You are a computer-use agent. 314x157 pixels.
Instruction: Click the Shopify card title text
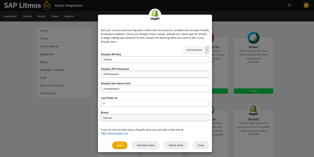point(253,119)
